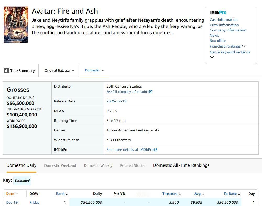Select the Title Summary tab

pyautogui.click(x=19, y=70)
